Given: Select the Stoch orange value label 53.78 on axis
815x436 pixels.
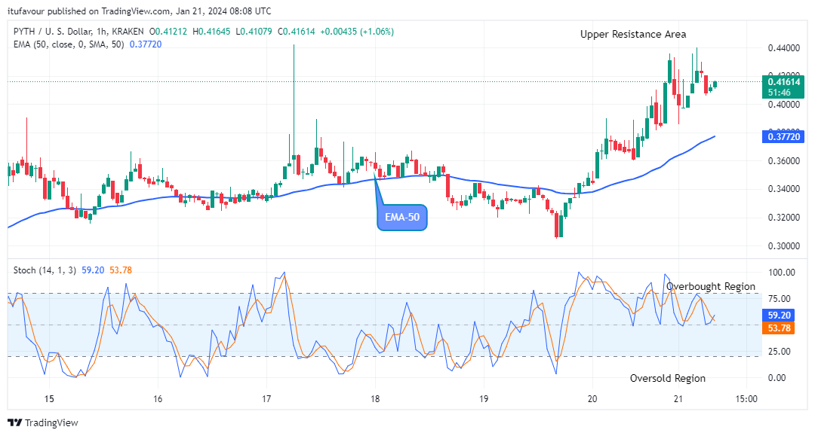Looking at the screenshot, I should [x=779, y=328].
